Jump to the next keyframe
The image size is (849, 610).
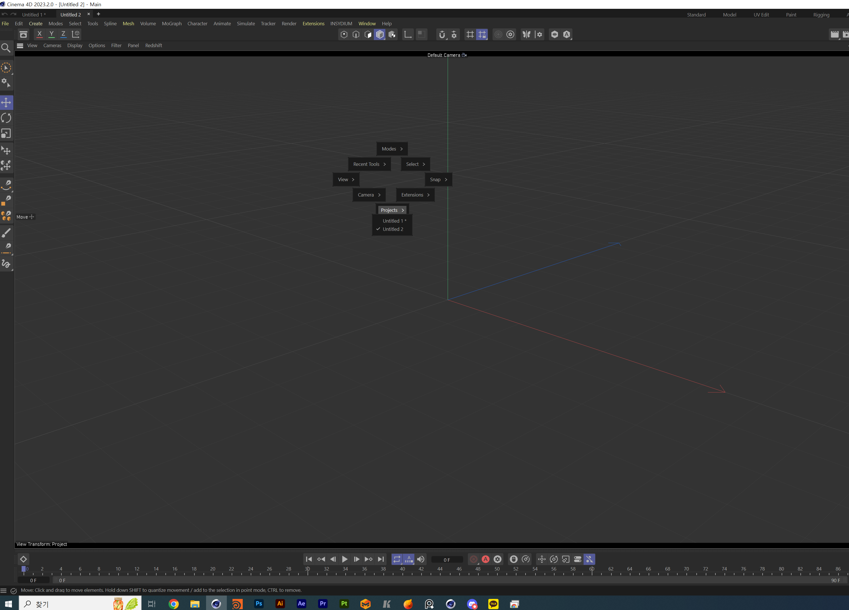368,559
